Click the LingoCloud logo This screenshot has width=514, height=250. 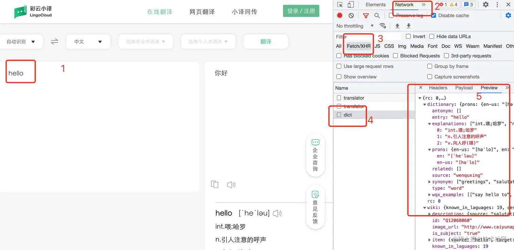point(33,12)
